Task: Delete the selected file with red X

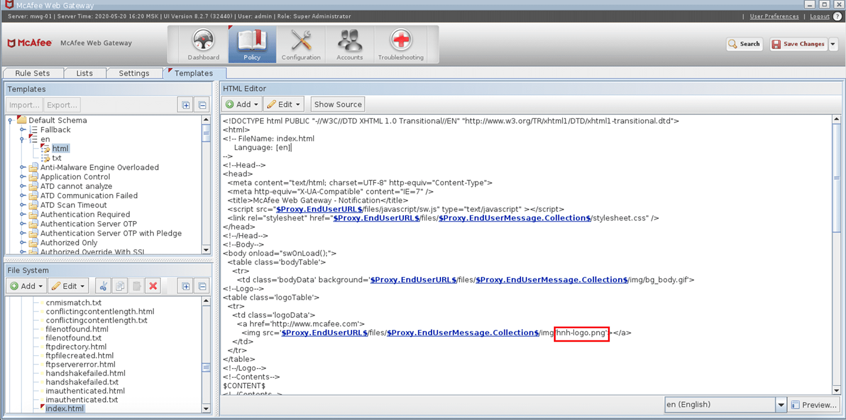Action: (x=152, y=286)
